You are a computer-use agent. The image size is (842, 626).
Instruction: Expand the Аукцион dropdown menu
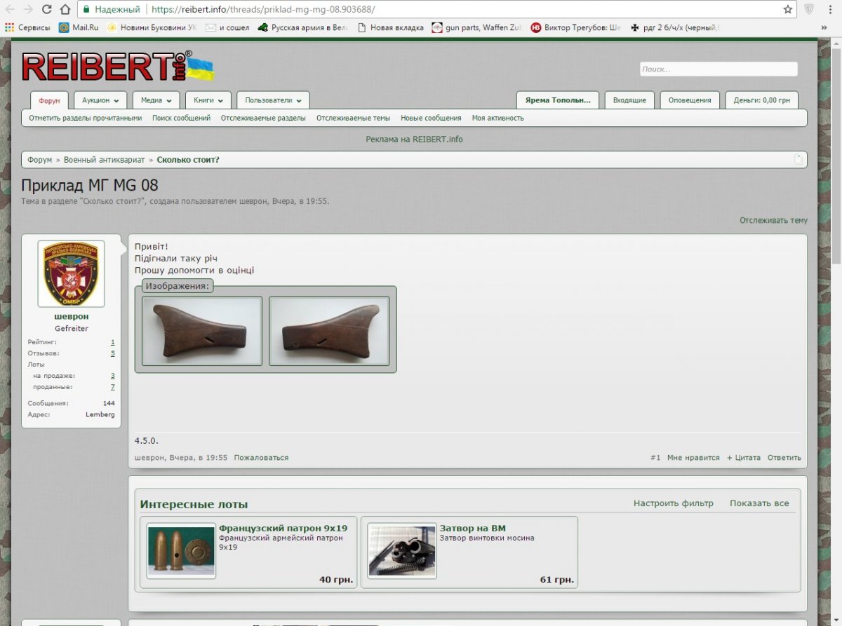100,100
